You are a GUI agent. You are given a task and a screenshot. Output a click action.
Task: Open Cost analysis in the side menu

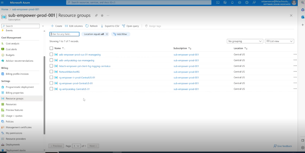[12, 44]
